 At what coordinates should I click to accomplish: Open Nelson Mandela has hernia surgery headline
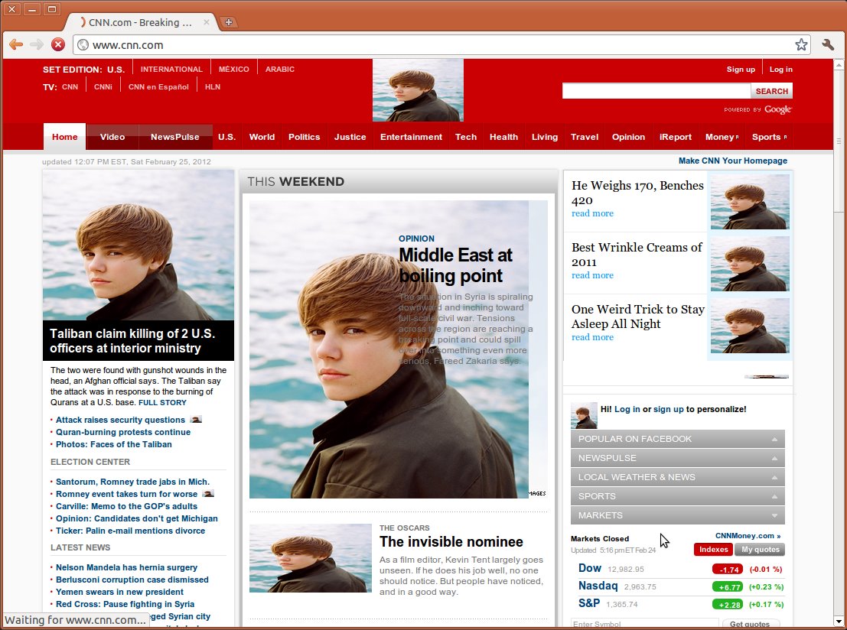point(126,567)
